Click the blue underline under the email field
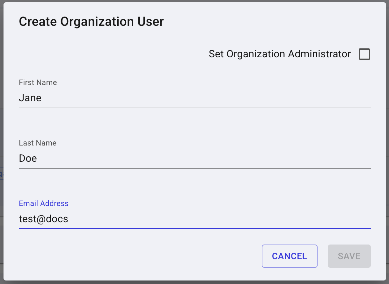The width and height of the screenshot is (389, 284). [194, 228]
